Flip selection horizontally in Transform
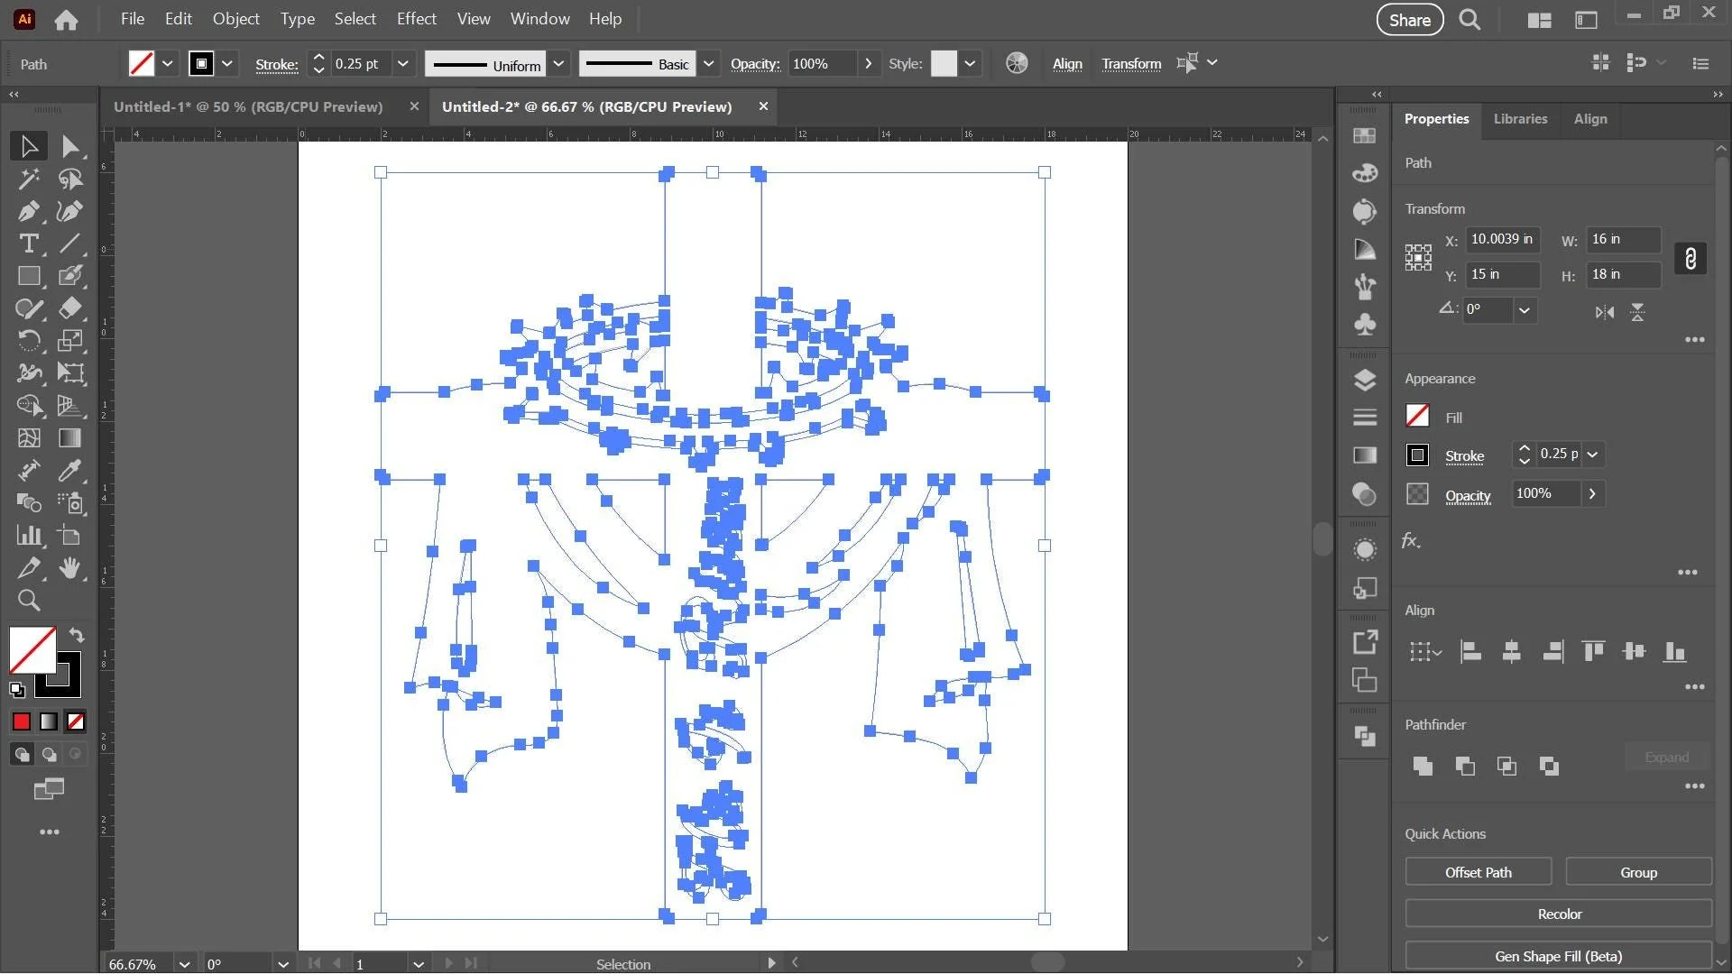The width and height of the screenshot is (1732, 974). (x=1604, y=312)
